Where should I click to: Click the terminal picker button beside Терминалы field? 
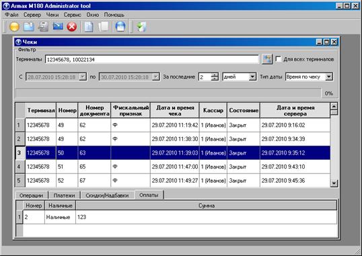267,59
